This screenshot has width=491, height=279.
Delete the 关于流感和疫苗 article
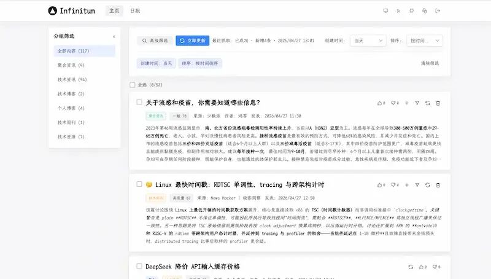coord(438,103)
